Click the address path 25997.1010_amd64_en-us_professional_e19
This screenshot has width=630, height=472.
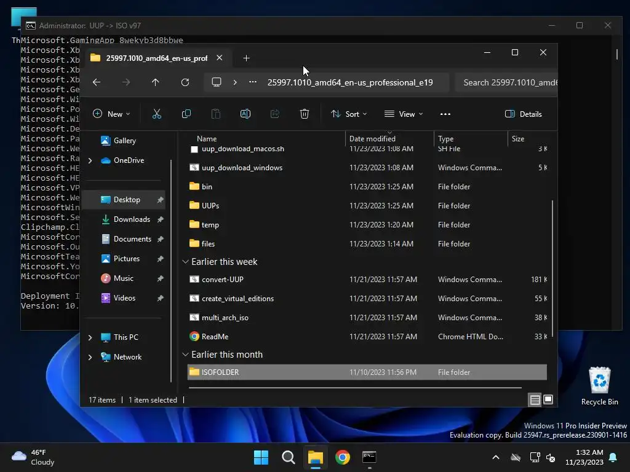(x=350, y=82)
